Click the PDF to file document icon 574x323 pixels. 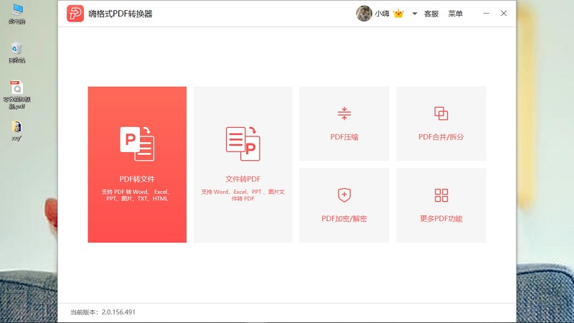pos(137,144)
